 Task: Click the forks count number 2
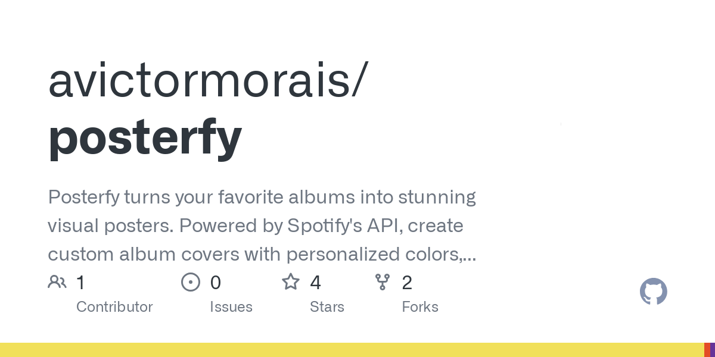coord(407,283)
